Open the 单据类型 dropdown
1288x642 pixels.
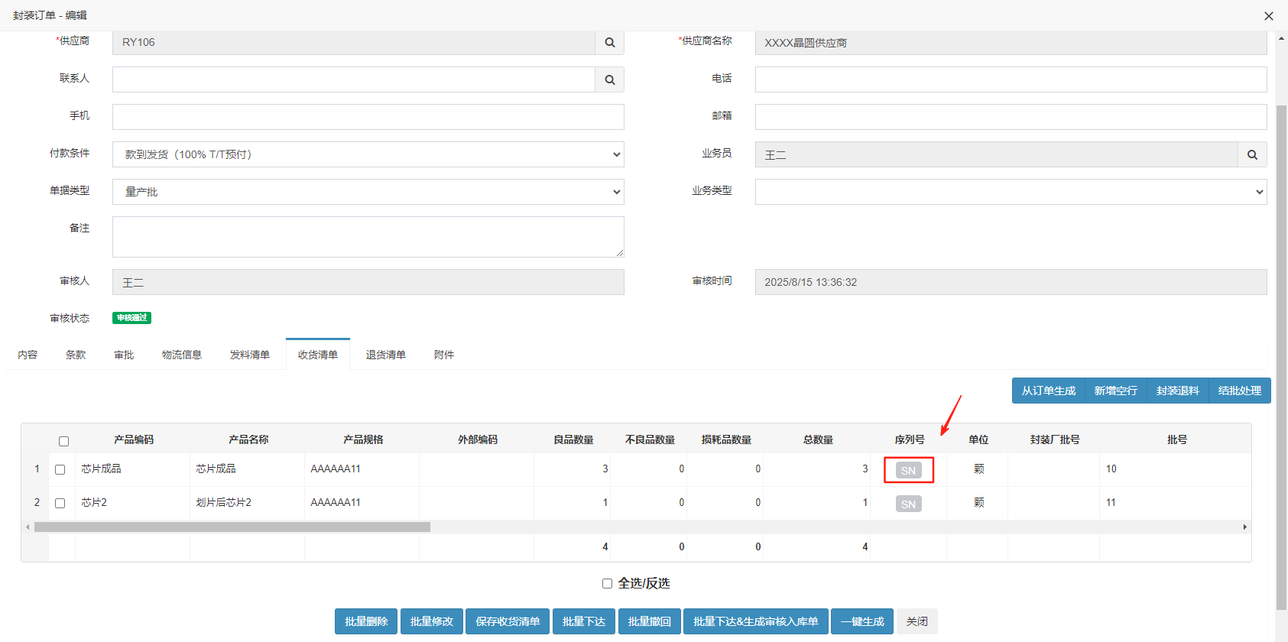click(x=368, y=192)
